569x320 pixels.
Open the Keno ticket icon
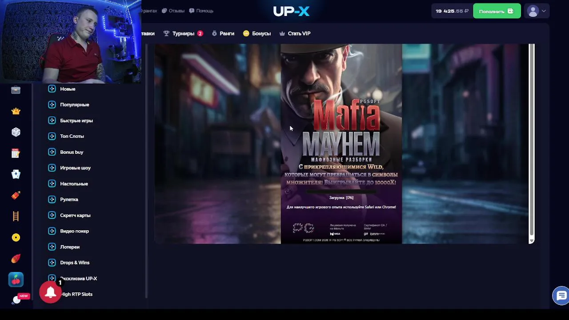(16, 153)
